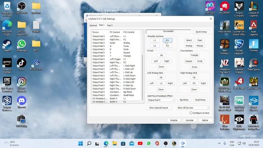Open Fall Guys desktop shortcut

tap(210, 7)
